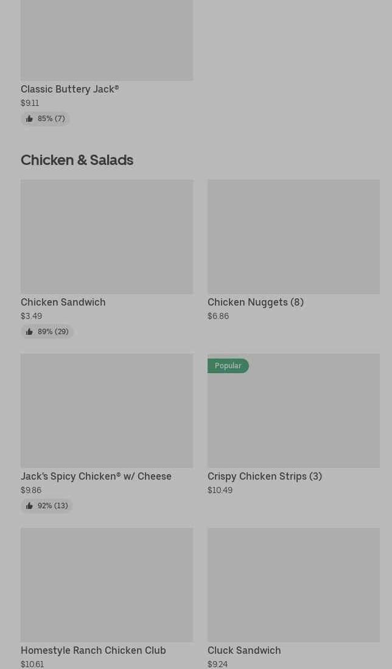Click the Chicken Sandwich item name
The image size is (392, 669).
pyautogui.click(x=63, y=302)
